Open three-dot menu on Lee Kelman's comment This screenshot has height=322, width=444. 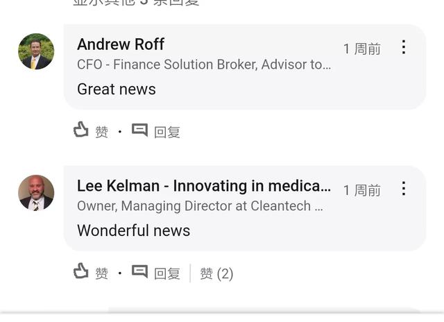(x=404, y=188)
